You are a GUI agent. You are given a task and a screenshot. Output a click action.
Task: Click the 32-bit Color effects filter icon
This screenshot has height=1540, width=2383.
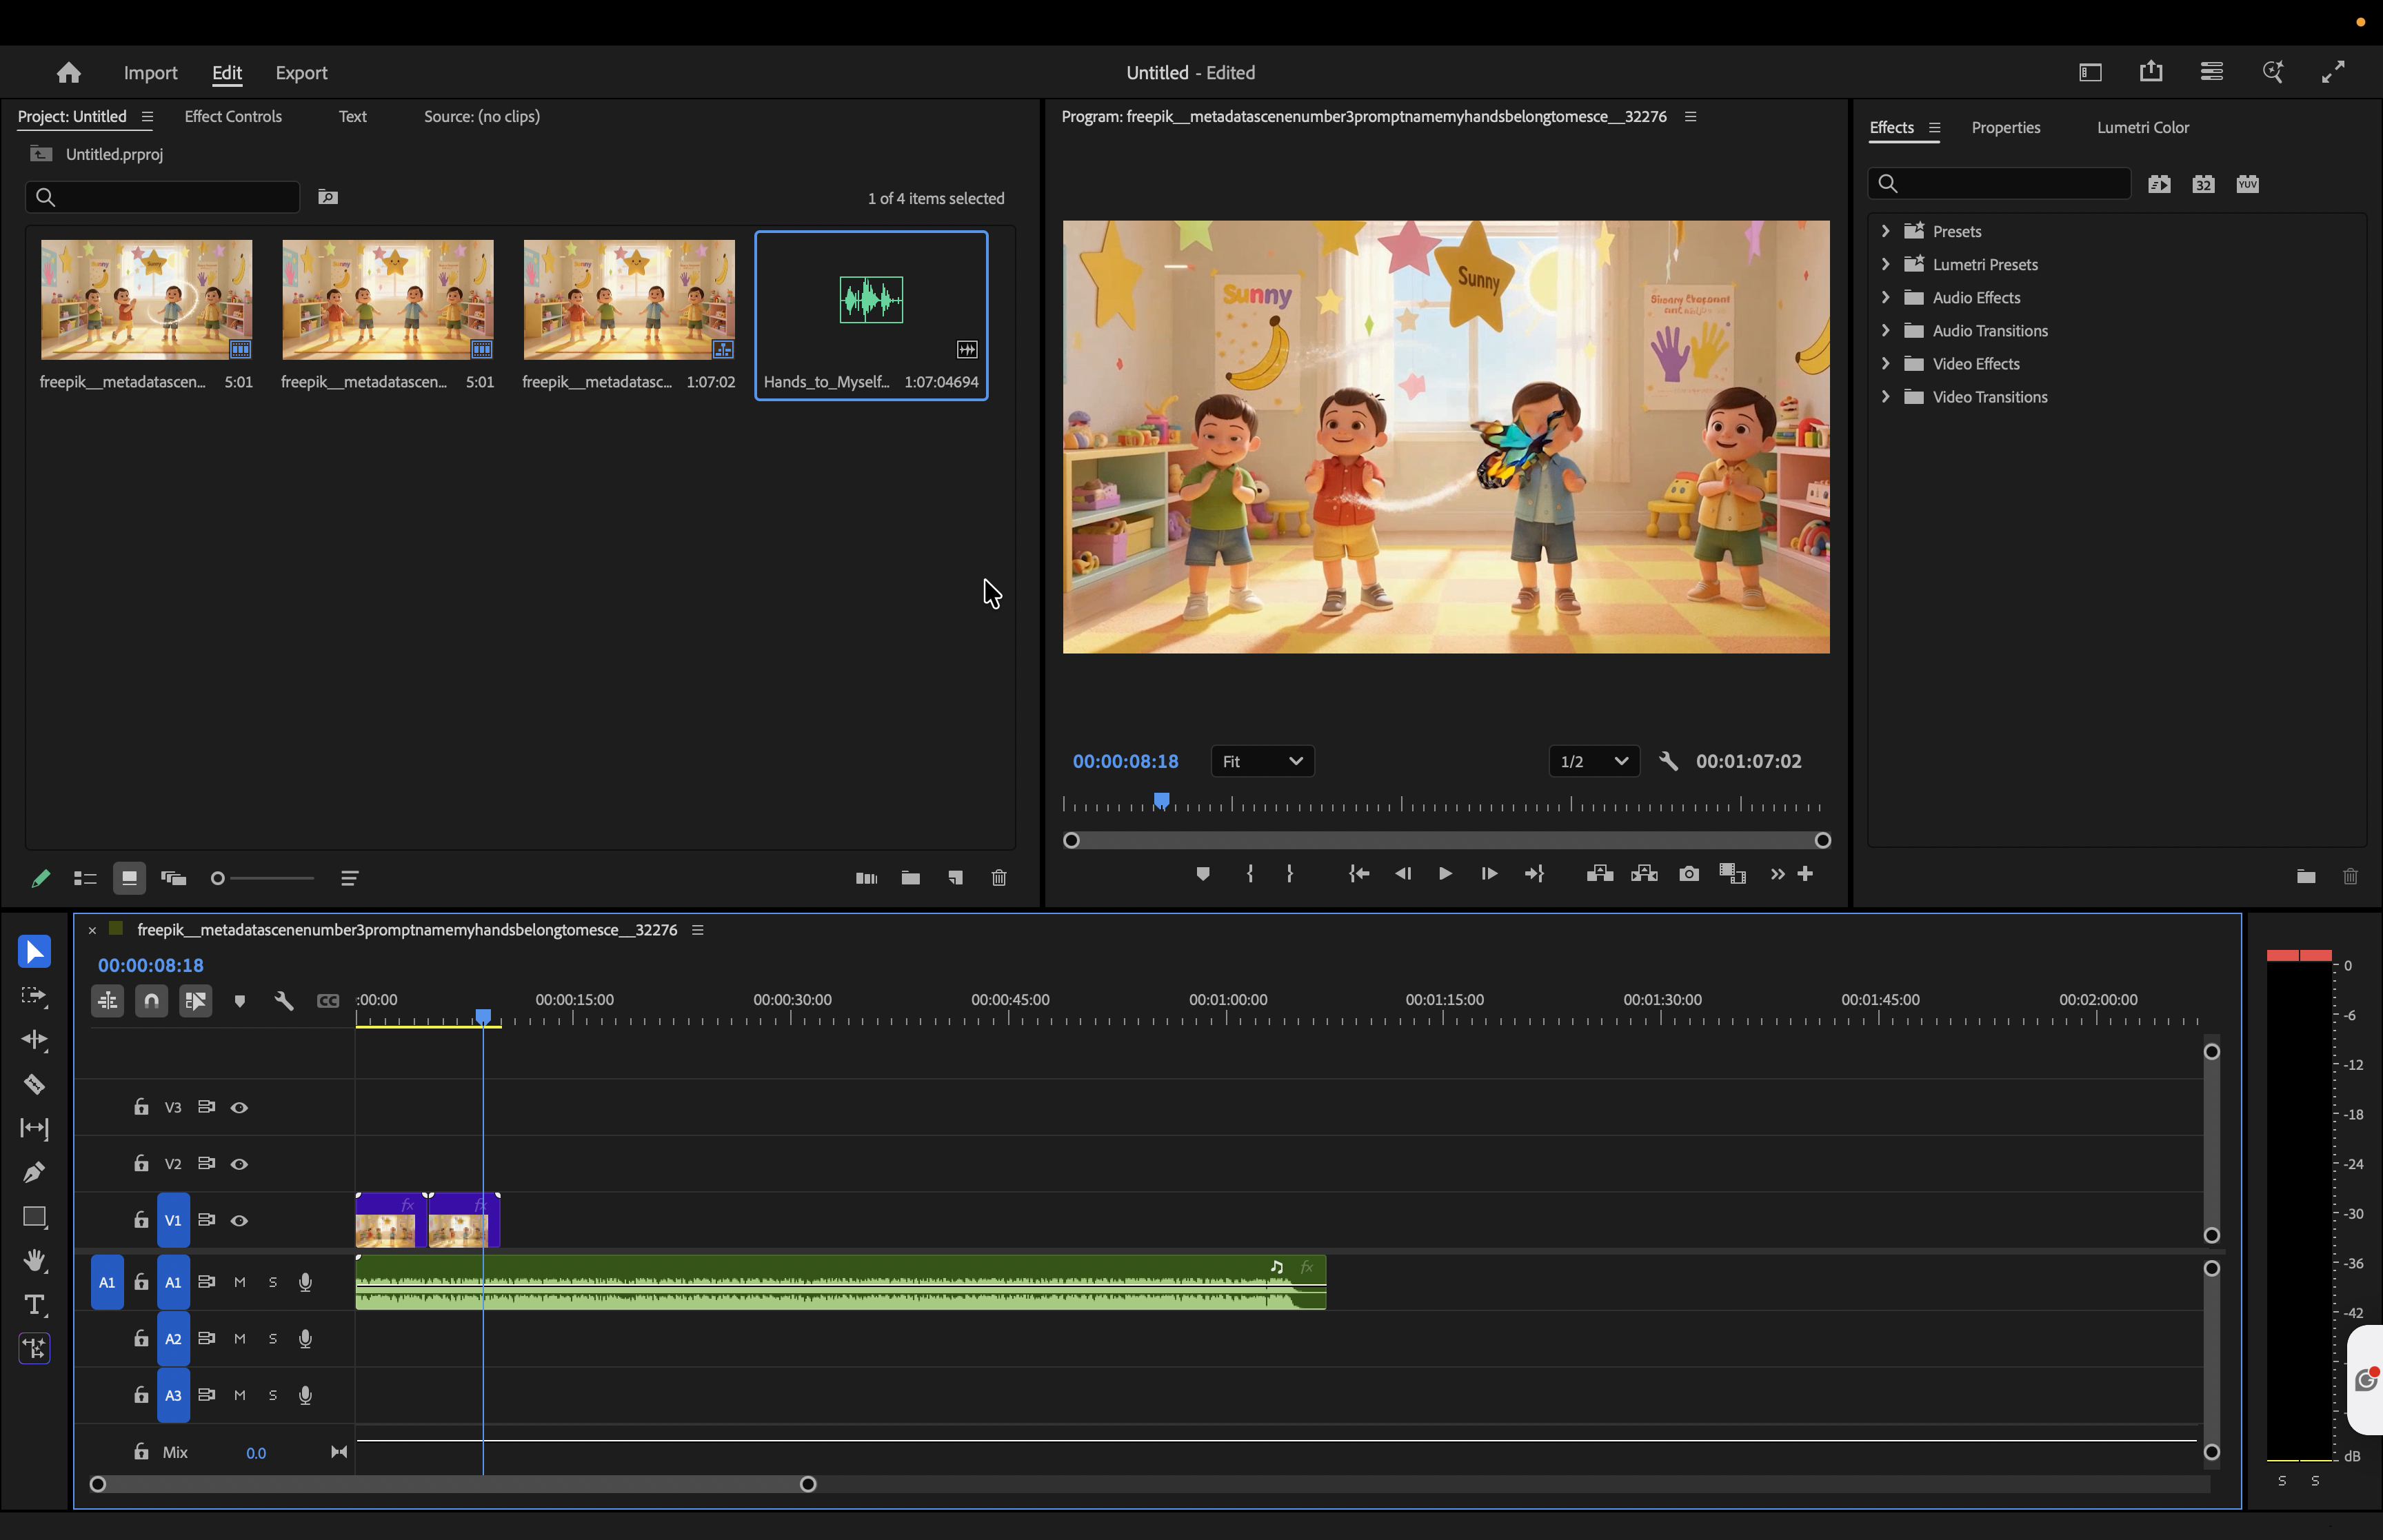coord(2203,184)
